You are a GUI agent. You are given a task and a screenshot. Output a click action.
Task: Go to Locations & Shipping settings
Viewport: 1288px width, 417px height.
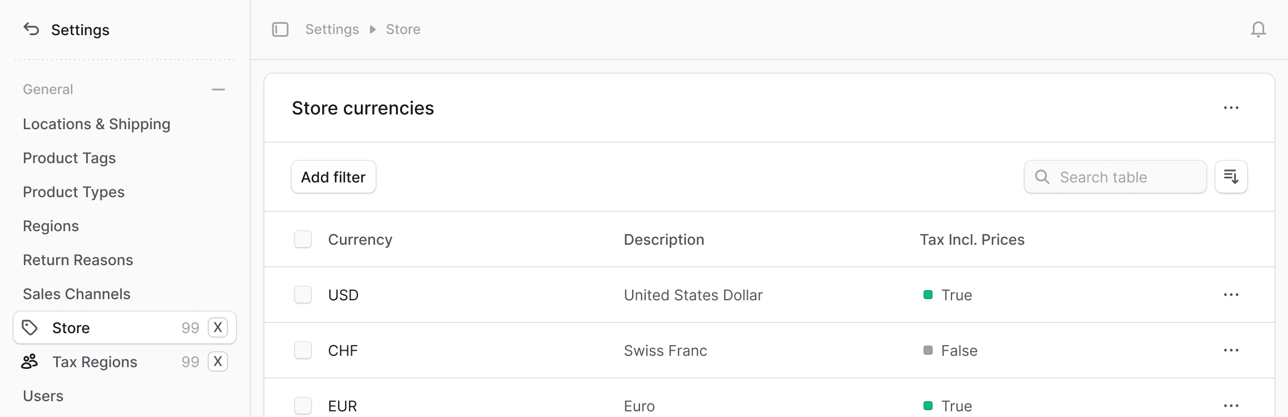click(x=96, y=124)
